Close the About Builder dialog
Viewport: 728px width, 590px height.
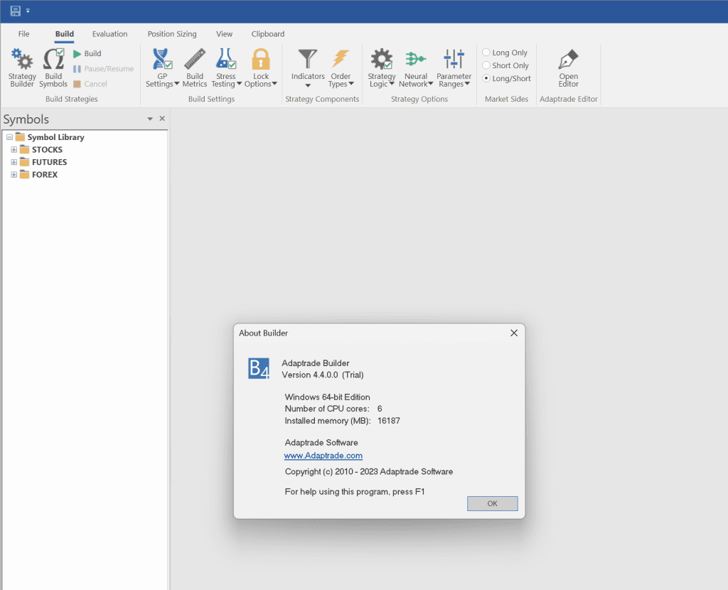[514, 333]
